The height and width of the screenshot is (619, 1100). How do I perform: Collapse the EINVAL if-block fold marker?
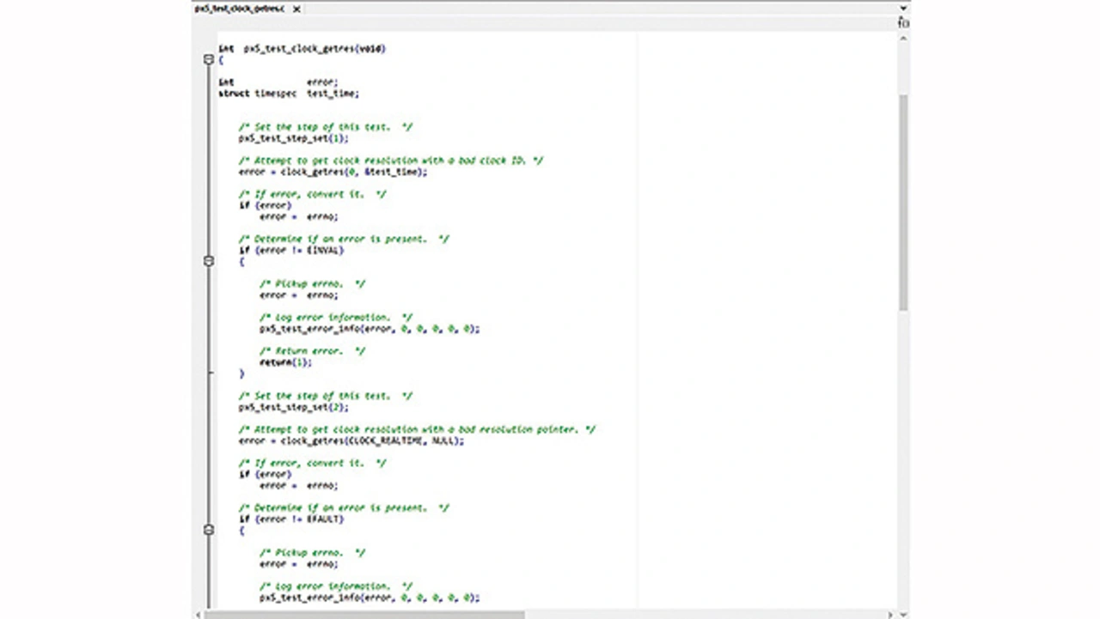pos(208,261)
